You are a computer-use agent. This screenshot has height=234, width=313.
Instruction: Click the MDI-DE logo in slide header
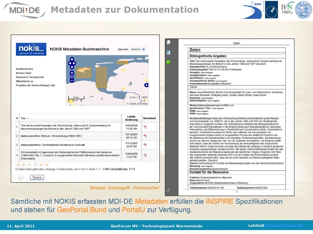pyautogui.click(x=25, y=10)
